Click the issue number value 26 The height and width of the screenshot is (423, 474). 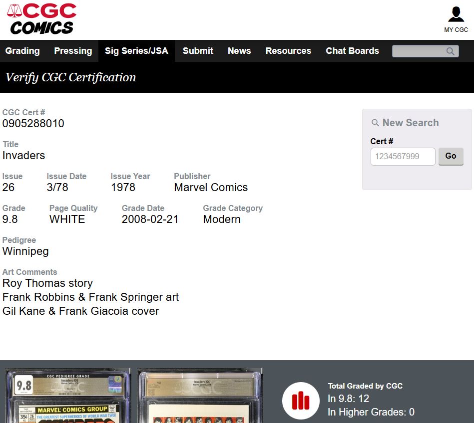point(8,188)
